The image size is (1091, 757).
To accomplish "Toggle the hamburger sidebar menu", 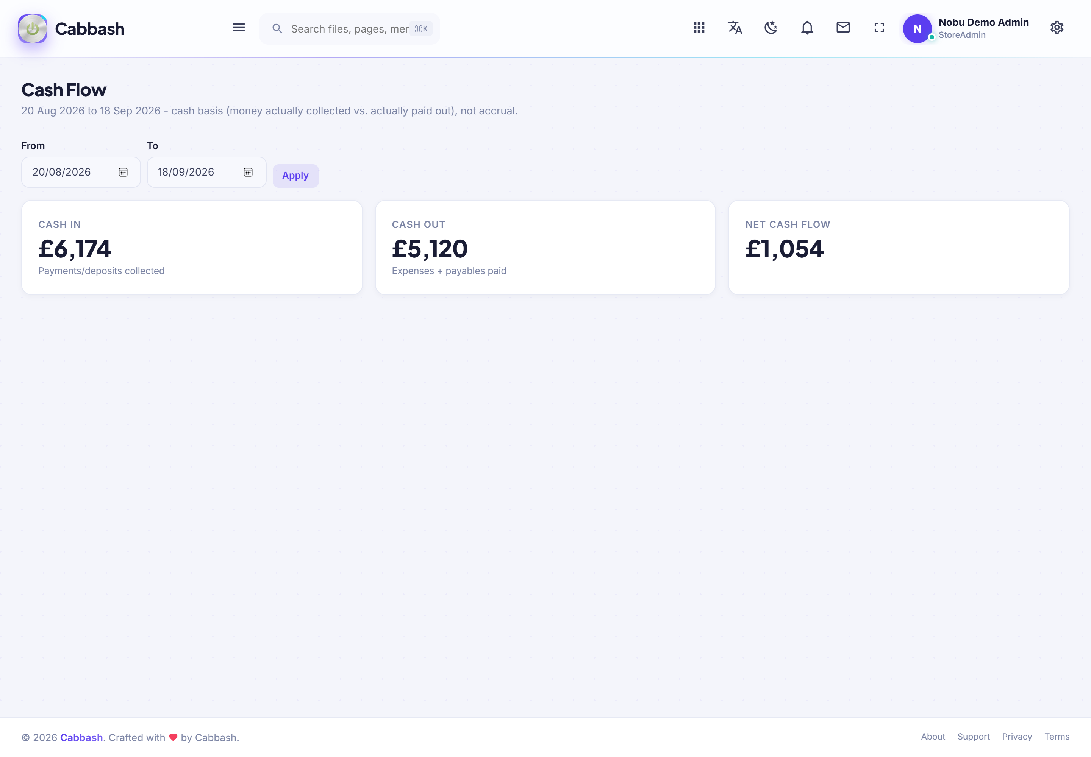I will [x=238, y=28].
